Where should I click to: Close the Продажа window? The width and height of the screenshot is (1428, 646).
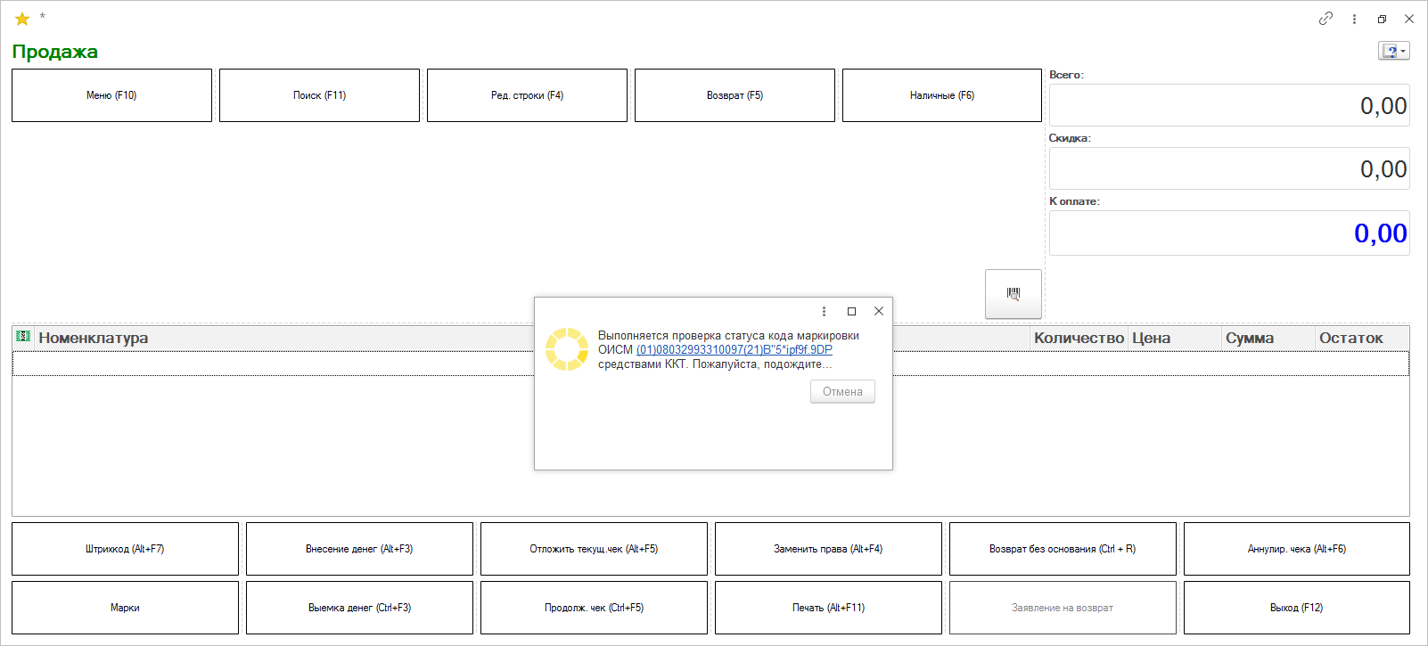click(x=1409, y=19)
